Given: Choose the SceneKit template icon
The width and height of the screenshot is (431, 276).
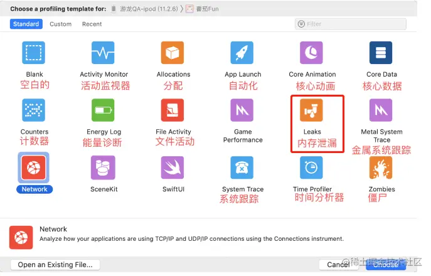Looking at the screenshot, I should pyautogui.click(x=103, y=167).
